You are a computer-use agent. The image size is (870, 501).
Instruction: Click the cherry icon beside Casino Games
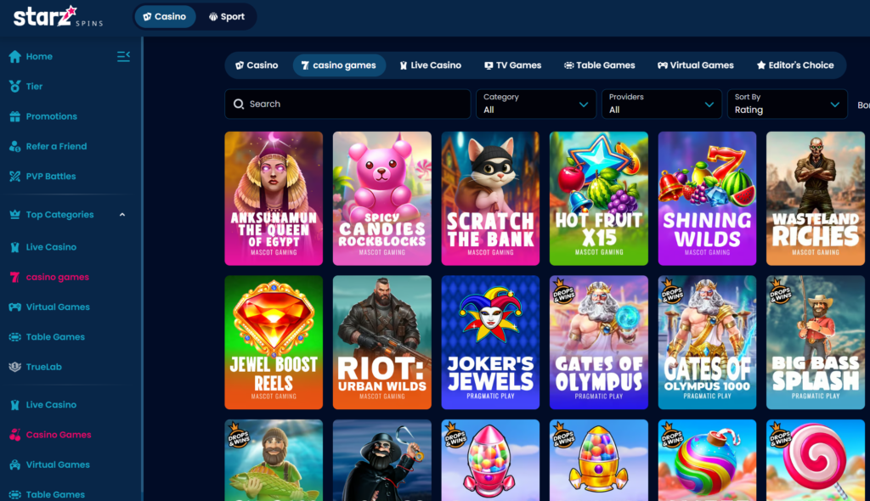15,435
